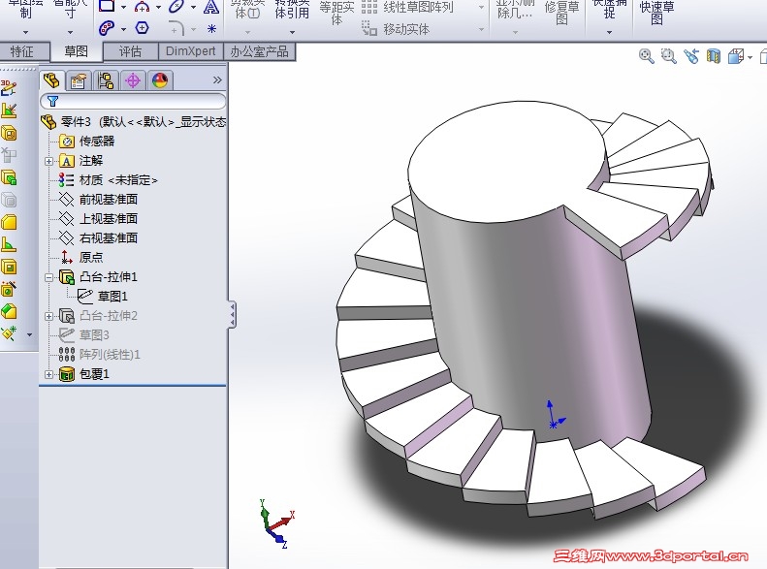This screenshot has height=569, width=767.
Task: Open the arc tool dropdown arrow
Action: click(x=158, y=8)
